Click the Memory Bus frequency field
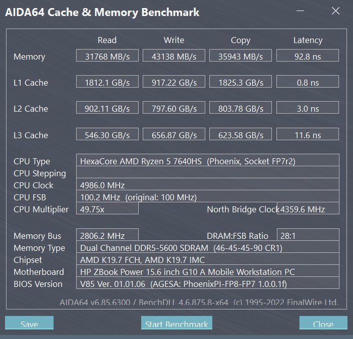 (x=107, y=236)
